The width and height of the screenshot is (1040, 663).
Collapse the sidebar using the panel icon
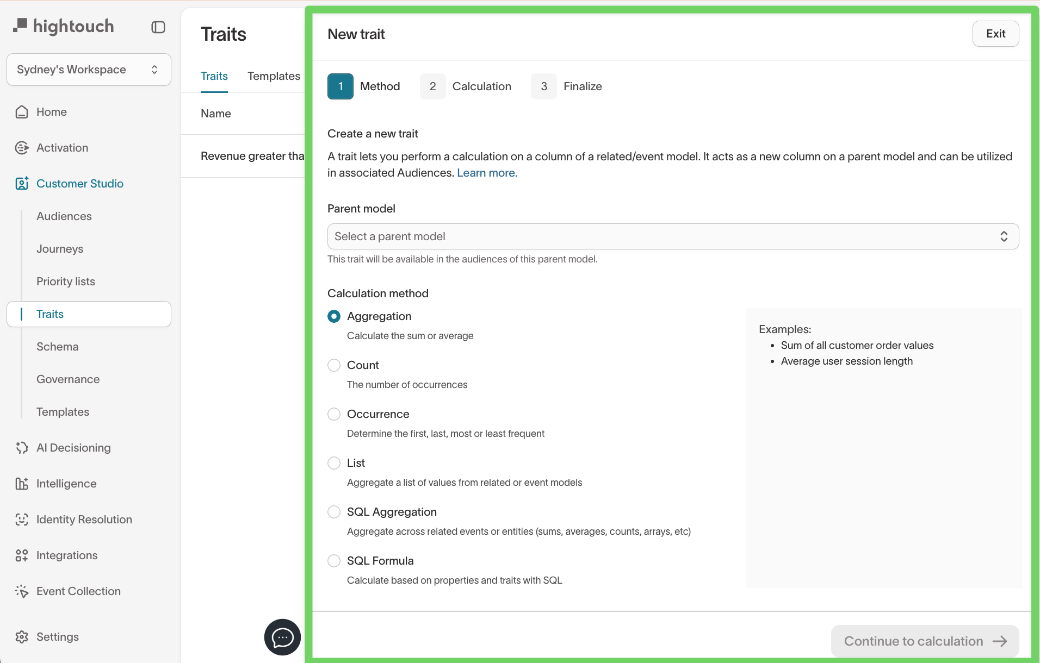pyautogui.click(x=158, y=27)
